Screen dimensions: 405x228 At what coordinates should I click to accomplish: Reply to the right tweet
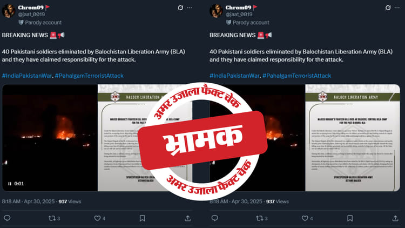(x=215, y=218)
